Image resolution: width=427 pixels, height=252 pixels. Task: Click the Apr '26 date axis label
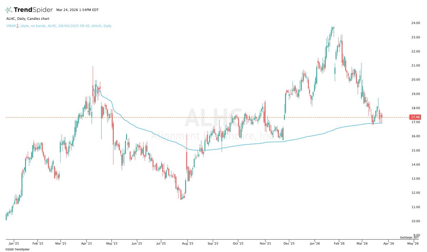388,243
